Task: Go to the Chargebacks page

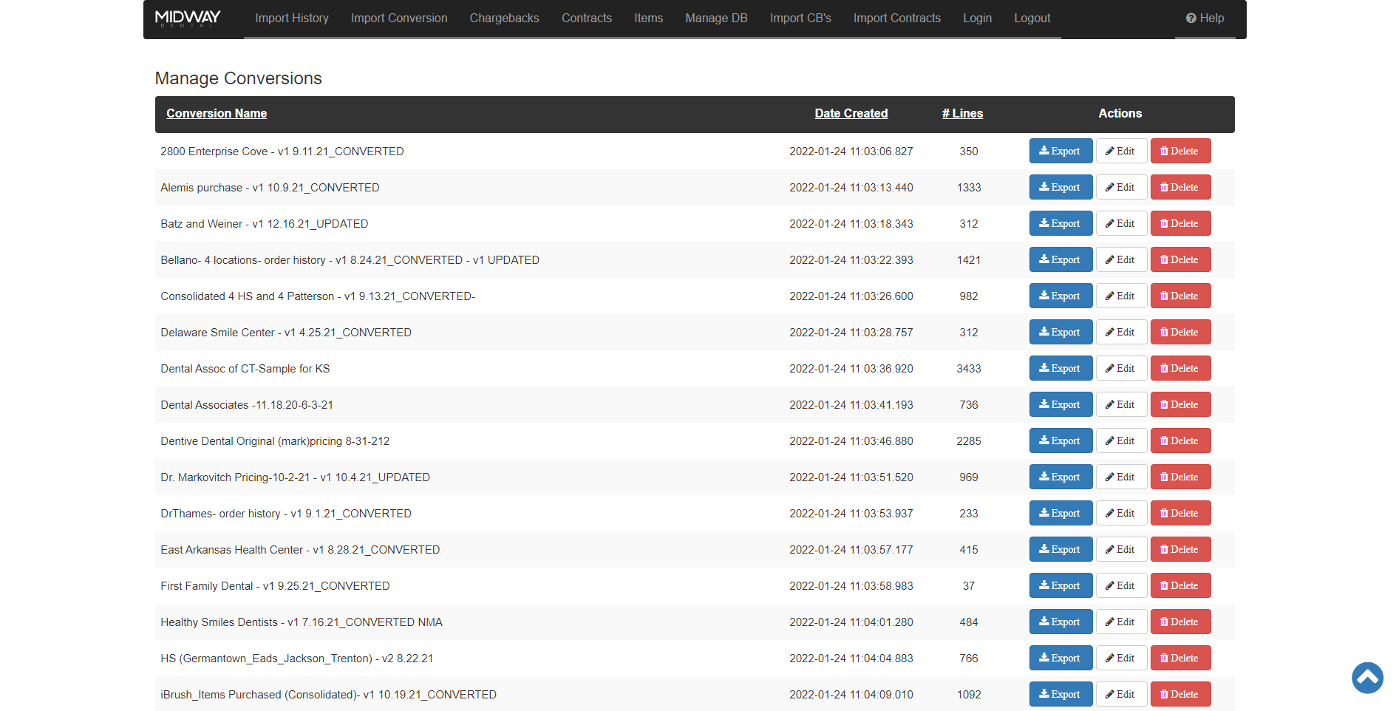Action: point(504,18)
